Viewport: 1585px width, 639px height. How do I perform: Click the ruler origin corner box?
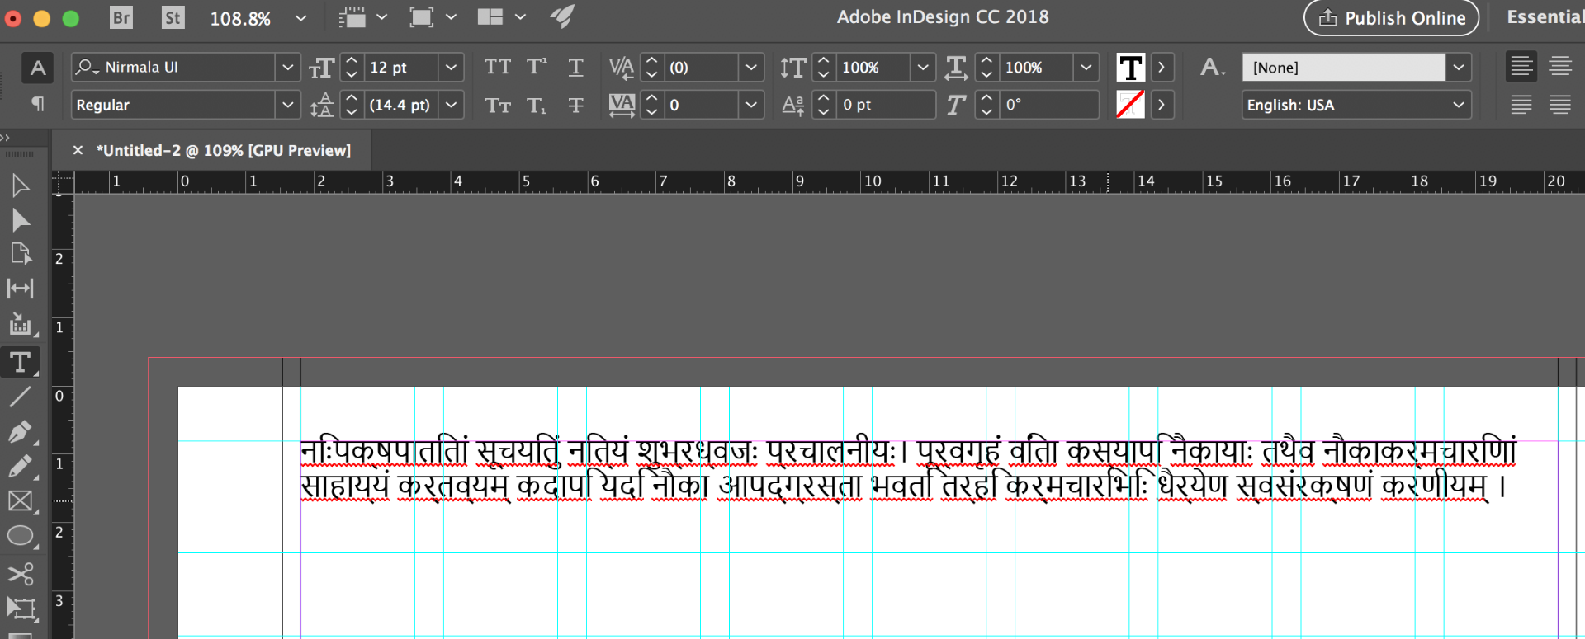click(x=63, y=182)
